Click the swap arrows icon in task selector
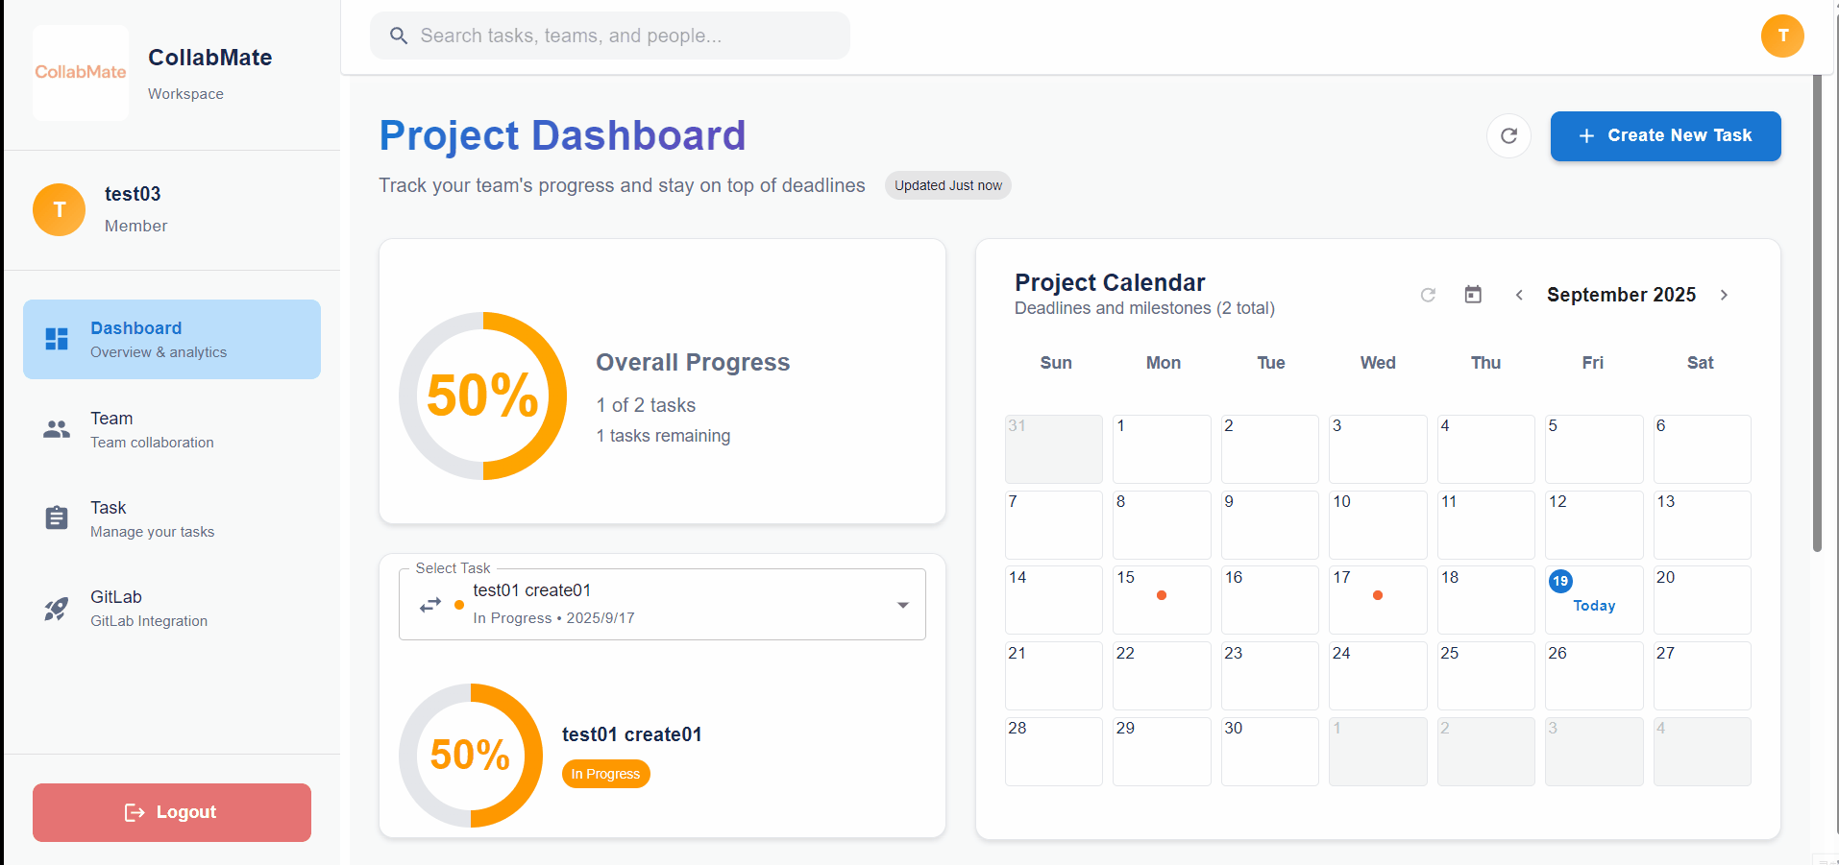1839x865 pixels. click(x=430, y=605)
